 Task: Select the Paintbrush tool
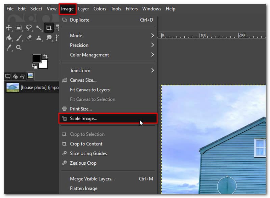[19, 38]
